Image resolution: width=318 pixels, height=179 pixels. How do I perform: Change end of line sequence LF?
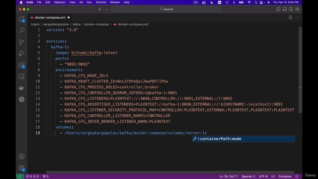coord(273,177)
